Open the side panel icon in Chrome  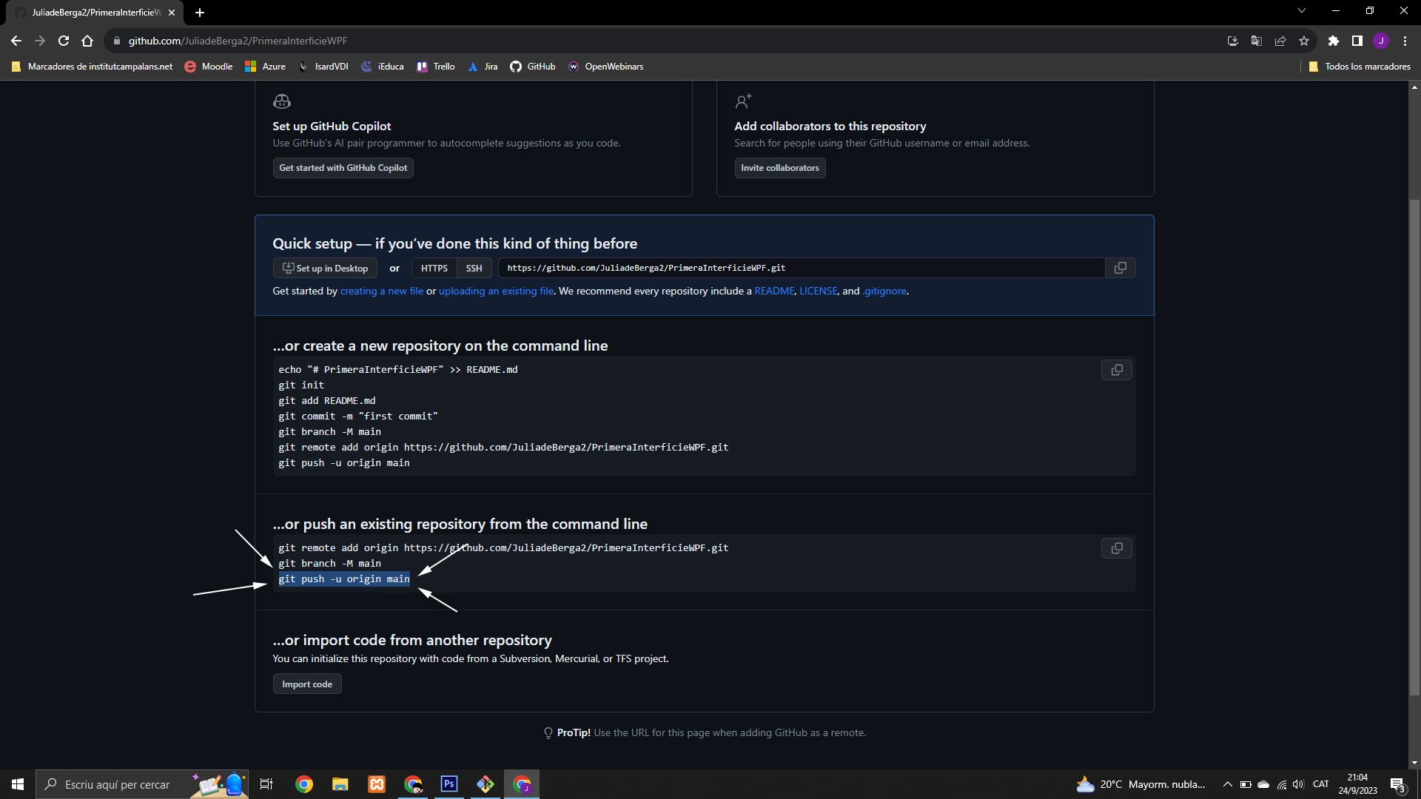pyautogui.click(x=1357, y=41)
